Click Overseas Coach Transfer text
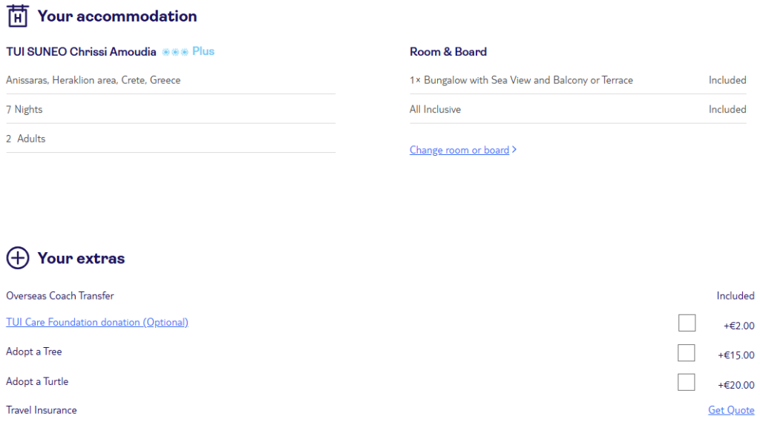760x425 pixels. point(59,296)
